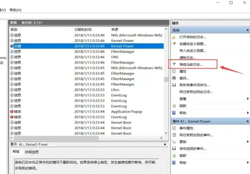Image resolution: width=250 pixels, height=174 pixels.
Task: Select the DNE event row
Action: point(87,57)
